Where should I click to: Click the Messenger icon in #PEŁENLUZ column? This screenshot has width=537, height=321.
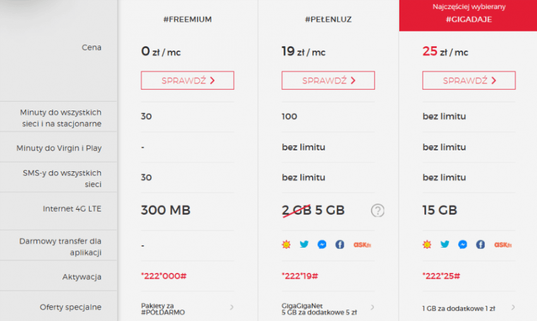322,245
